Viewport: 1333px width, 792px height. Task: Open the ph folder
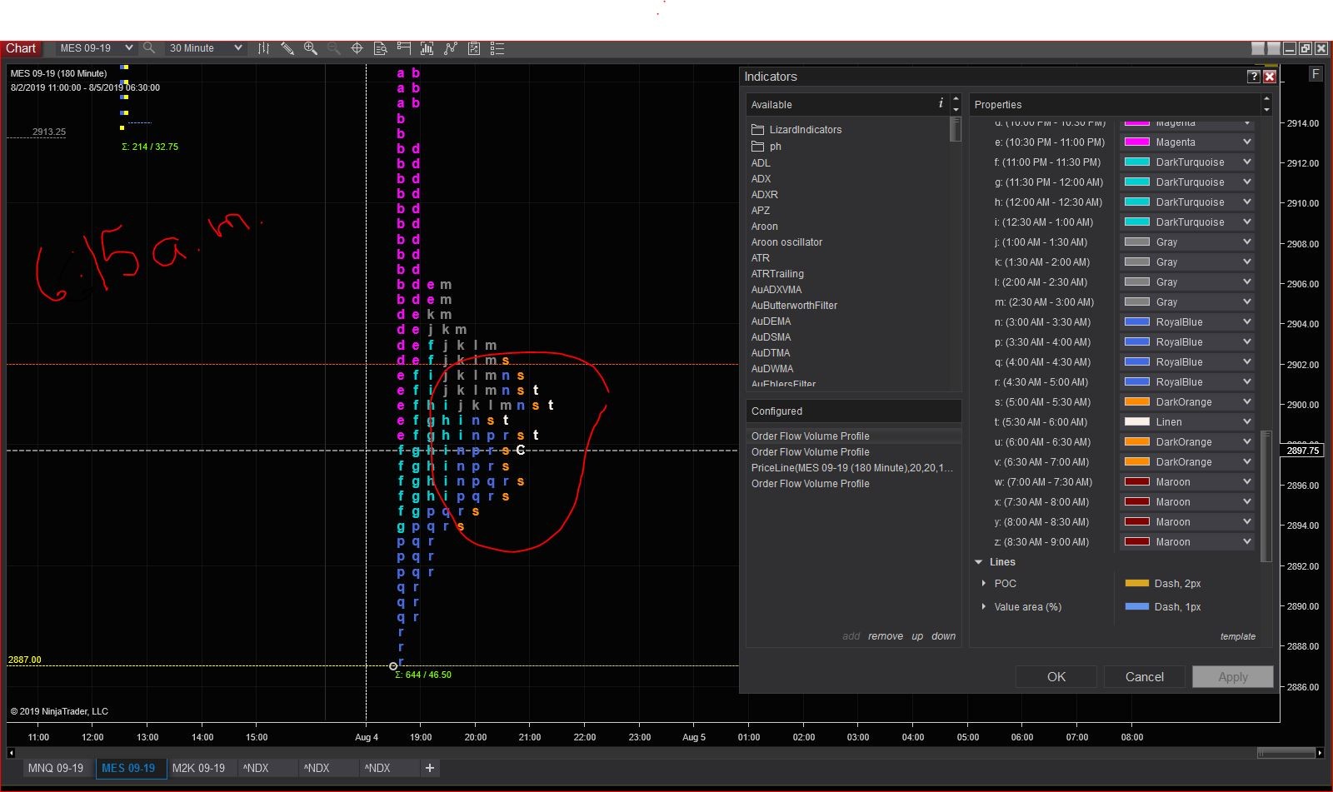(766, 147)
